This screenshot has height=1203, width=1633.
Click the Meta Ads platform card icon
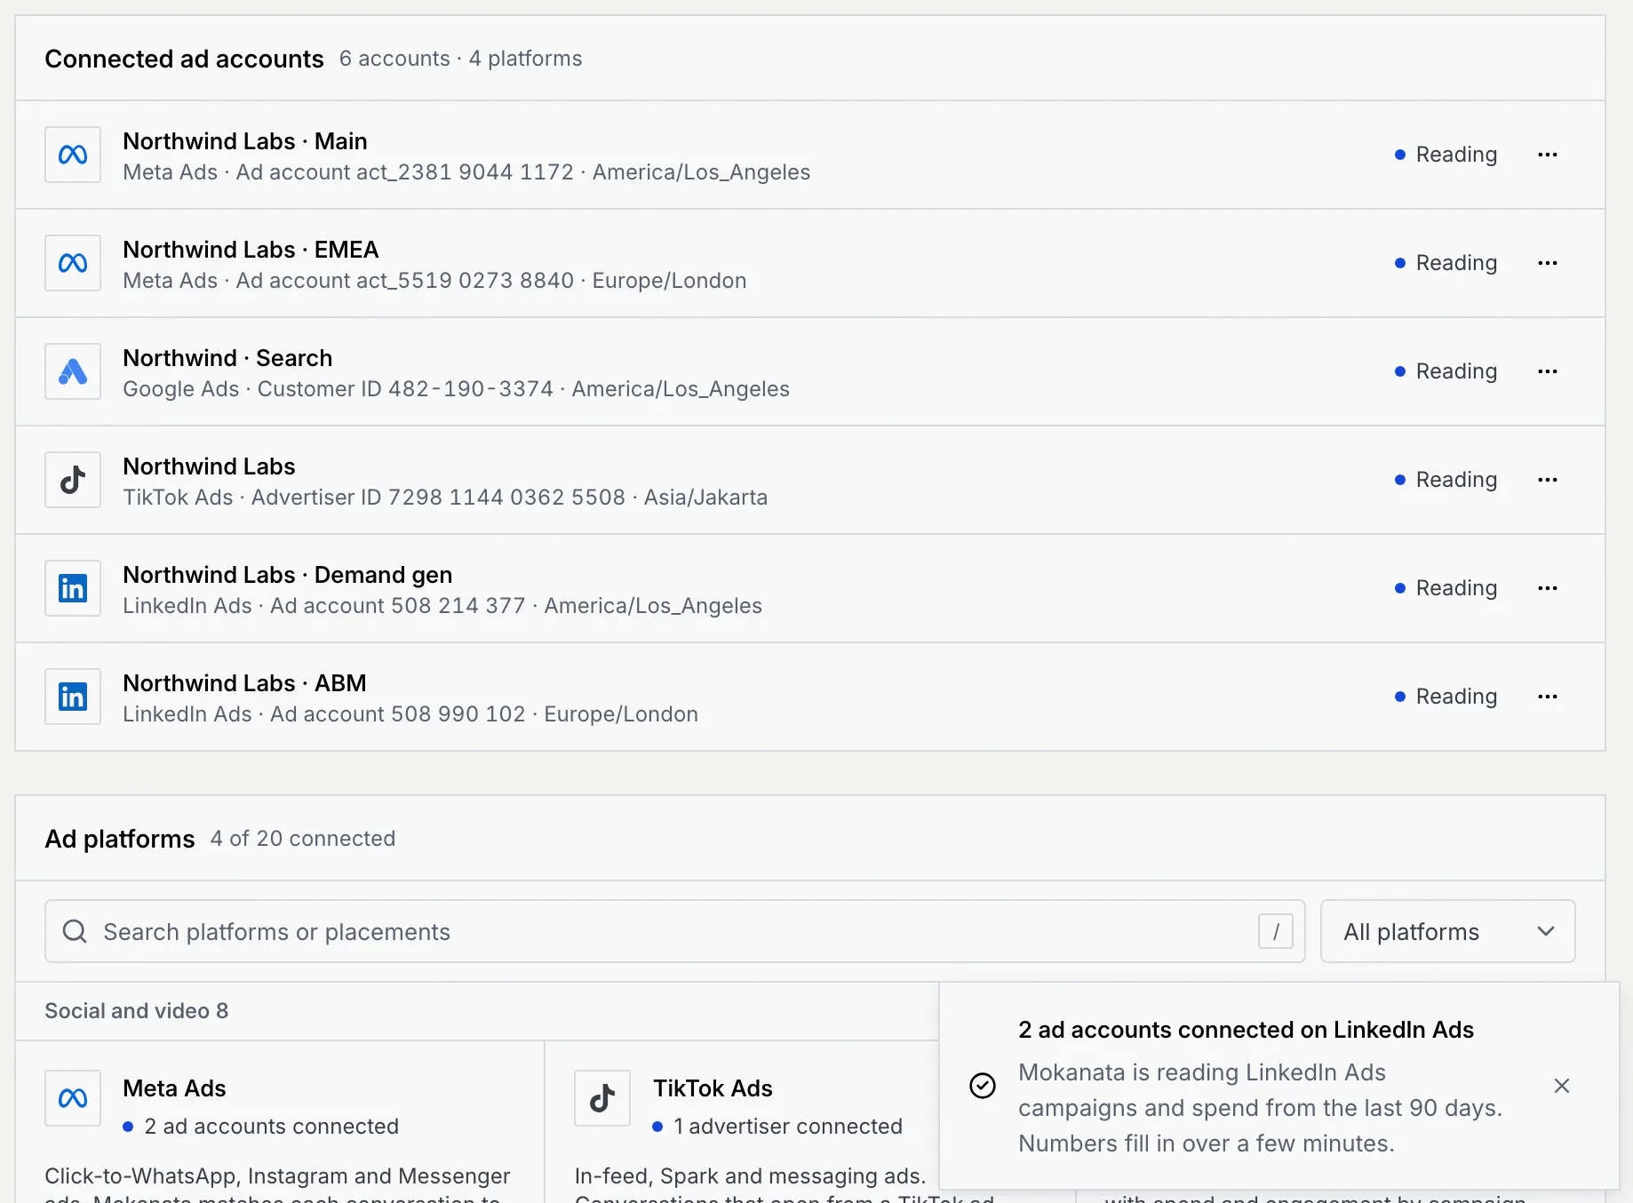pos(73,1098)
